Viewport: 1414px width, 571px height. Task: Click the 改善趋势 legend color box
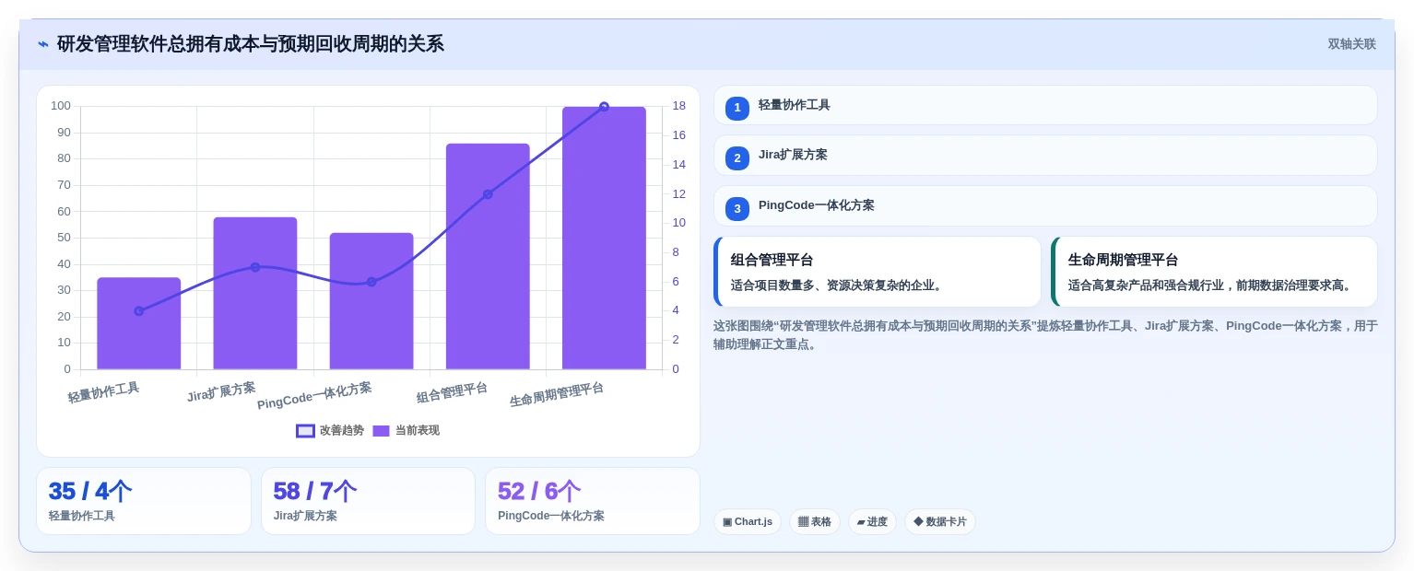pyautogui.click(x=306, y=430)
